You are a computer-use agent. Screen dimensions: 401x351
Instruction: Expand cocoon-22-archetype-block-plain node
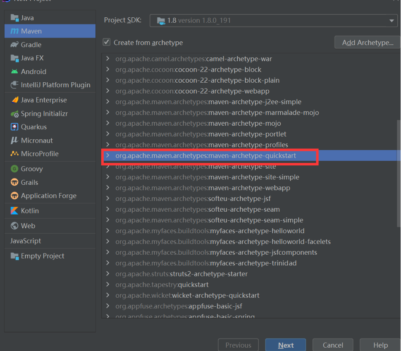(108, 80)
